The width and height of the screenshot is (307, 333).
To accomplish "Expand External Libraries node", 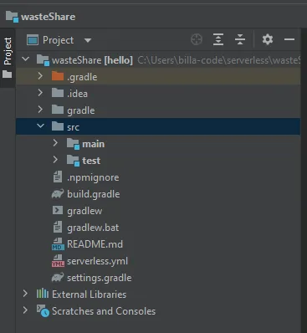I will 25,293.
